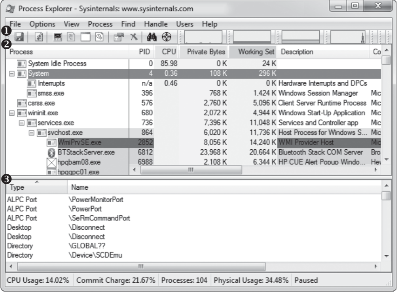Click the Save toolbar icon
397x292 pixels.
19,37
